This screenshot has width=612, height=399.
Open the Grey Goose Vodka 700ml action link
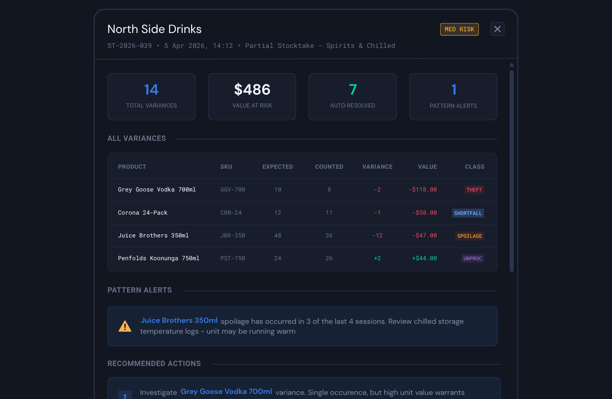click(226, 392)
